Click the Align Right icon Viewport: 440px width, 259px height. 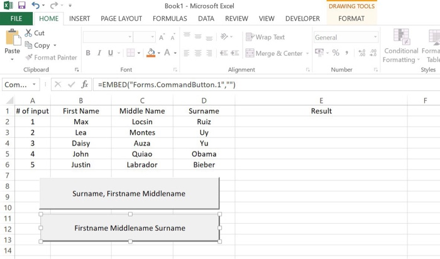(x=209, y=53)
